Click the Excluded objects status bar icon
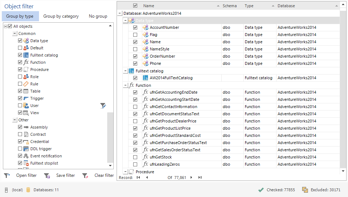 pos(305,190)
